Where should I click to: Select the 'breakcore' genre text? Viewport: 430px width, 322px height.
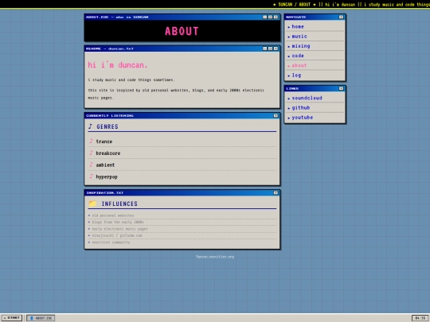tap(108, 153)
